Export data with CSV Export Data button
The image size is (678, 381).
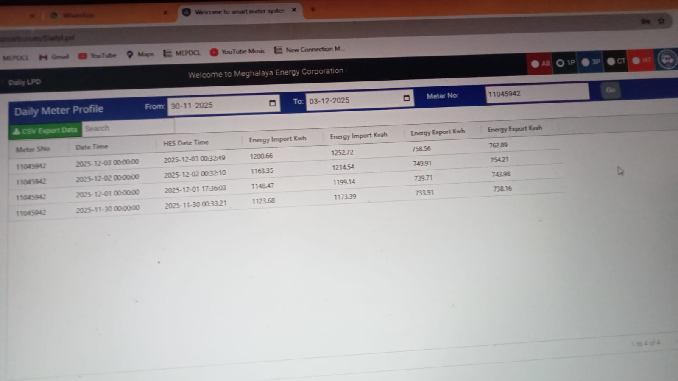[x=45, y=131]
